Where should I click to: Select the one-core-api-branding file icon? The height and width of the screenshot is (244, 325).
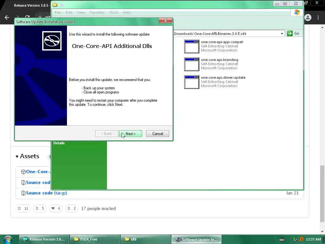[191, 64]
